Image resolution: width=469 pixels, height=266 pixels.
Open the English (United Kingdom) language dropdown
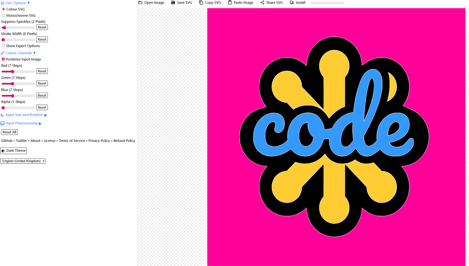tap(23, 161)
